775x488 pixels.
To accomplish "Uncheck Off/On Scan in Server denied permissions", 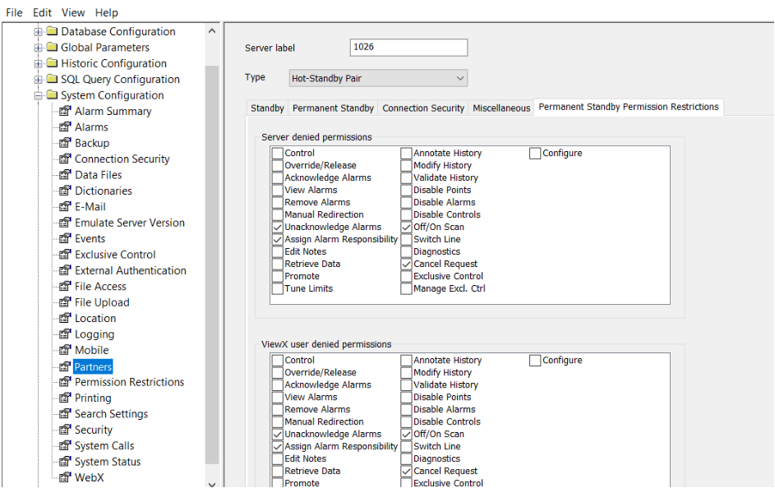I will click(x=407, y=228).
